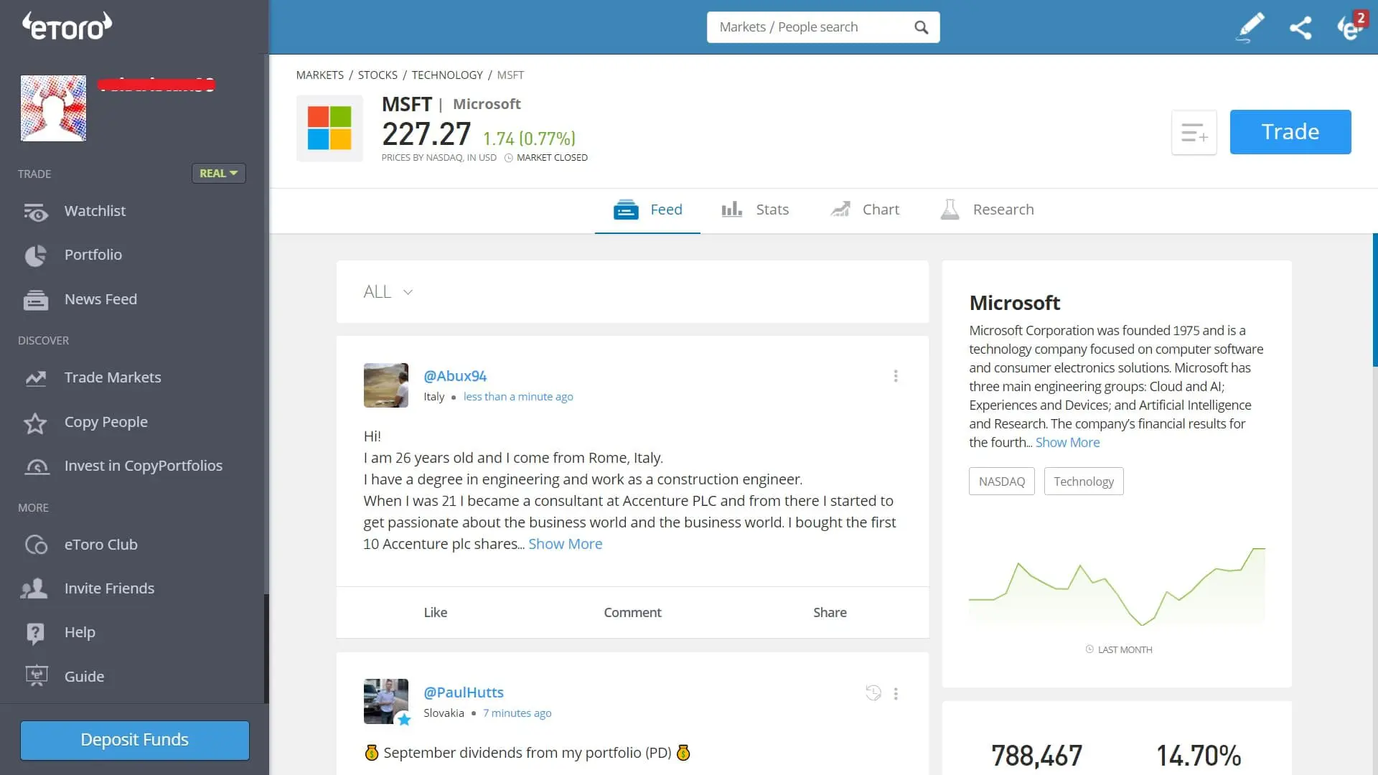Click the blue Trade button
This screenshot has height=775, width=1378.
pyautogui.click(x=1290, y=132)
